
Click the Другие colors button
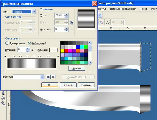click(77, 68)
